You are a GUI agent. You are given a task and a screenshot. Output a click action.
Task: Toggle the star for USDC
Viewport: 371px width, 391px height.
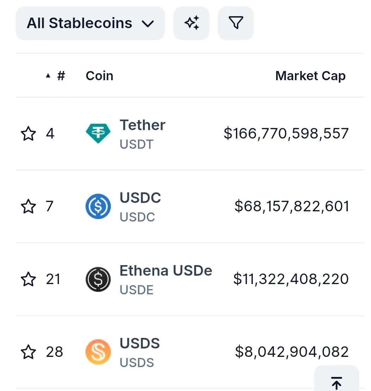[28, 206]
